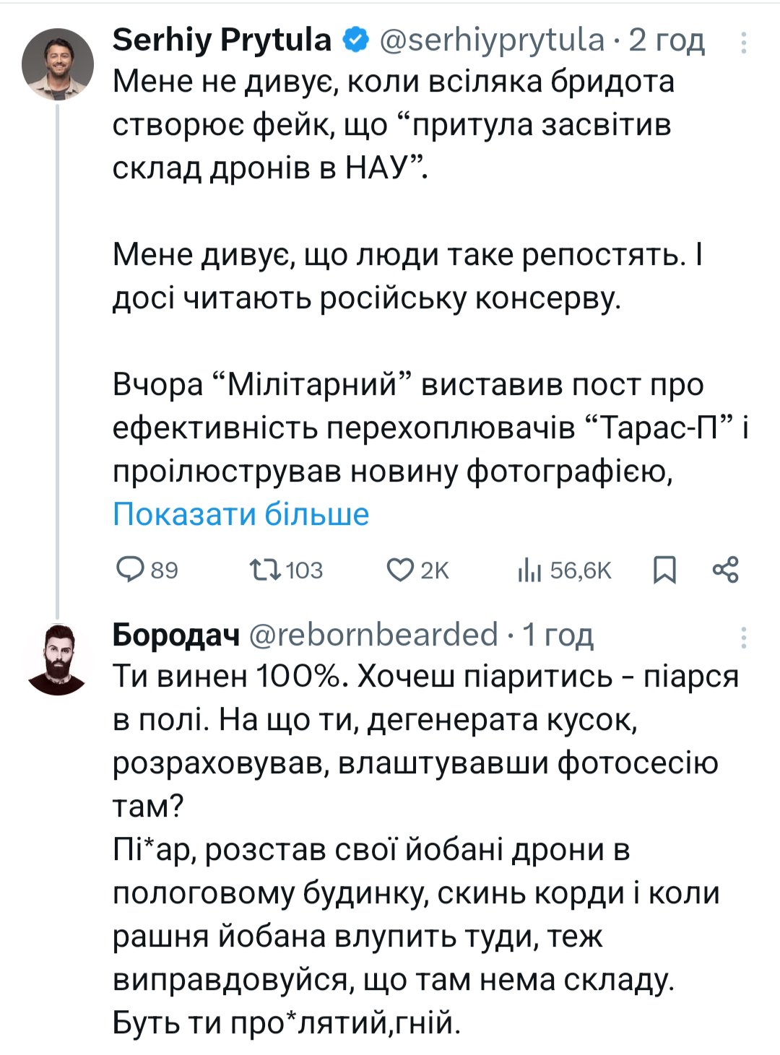Viewport: 780px width, 1055px height.
Task: Click the @rebornbearded handle
Action: (373, 635)
